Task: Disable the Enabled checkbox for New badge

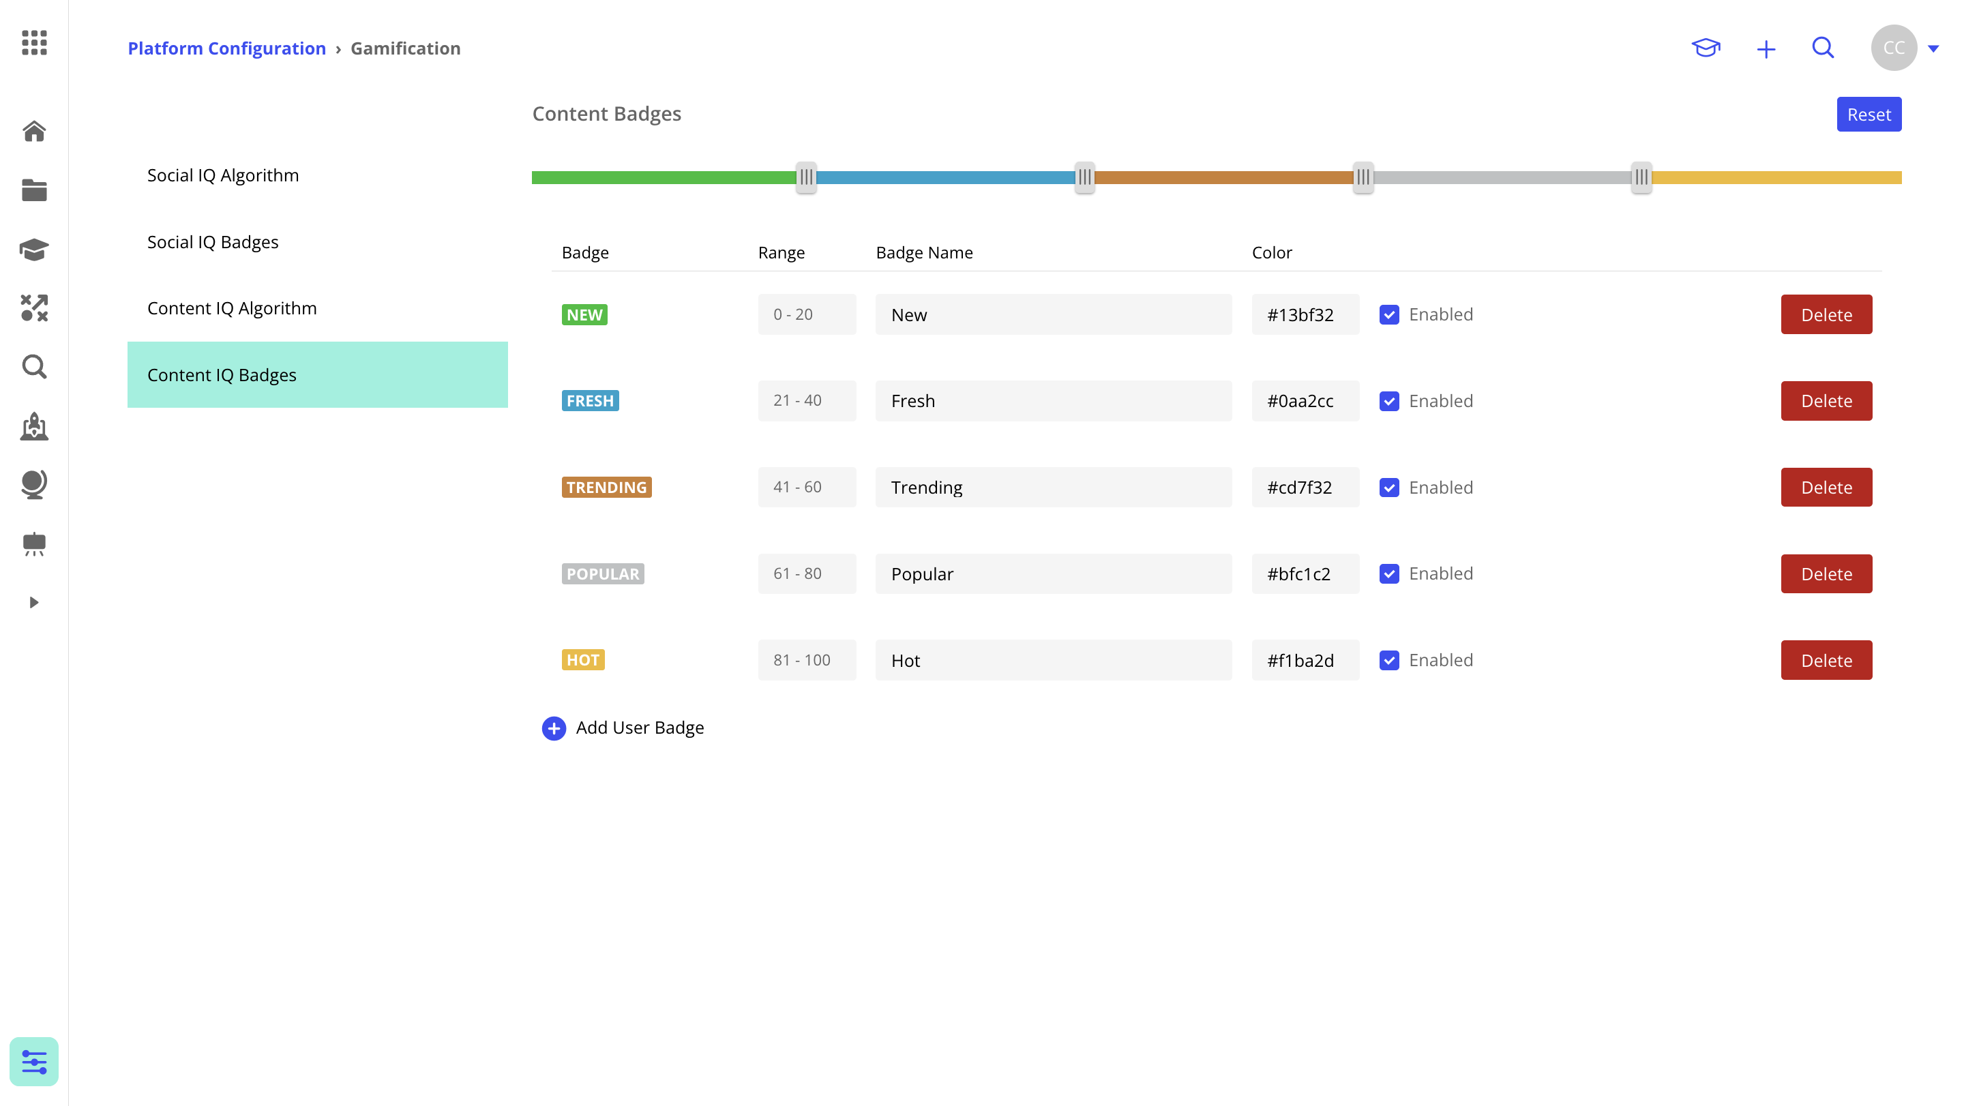Action: click(x=1389, y=315)
